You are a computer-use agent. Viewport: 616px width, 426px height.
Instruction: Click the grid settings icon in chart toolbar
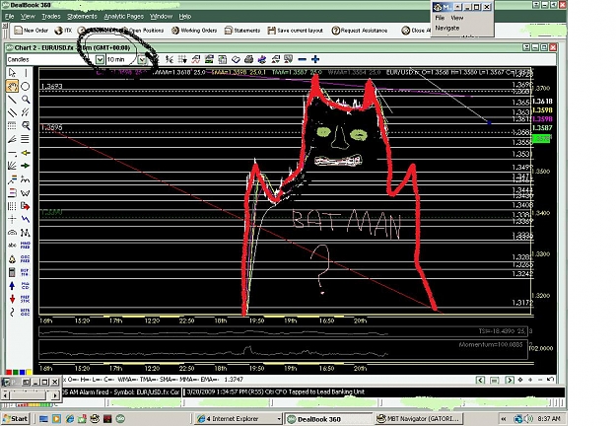click(x=182, y=59)
